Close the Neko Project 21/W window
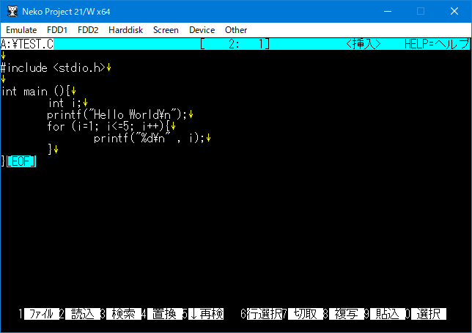The height and width of the screenshot is (333, 472). 454,12
